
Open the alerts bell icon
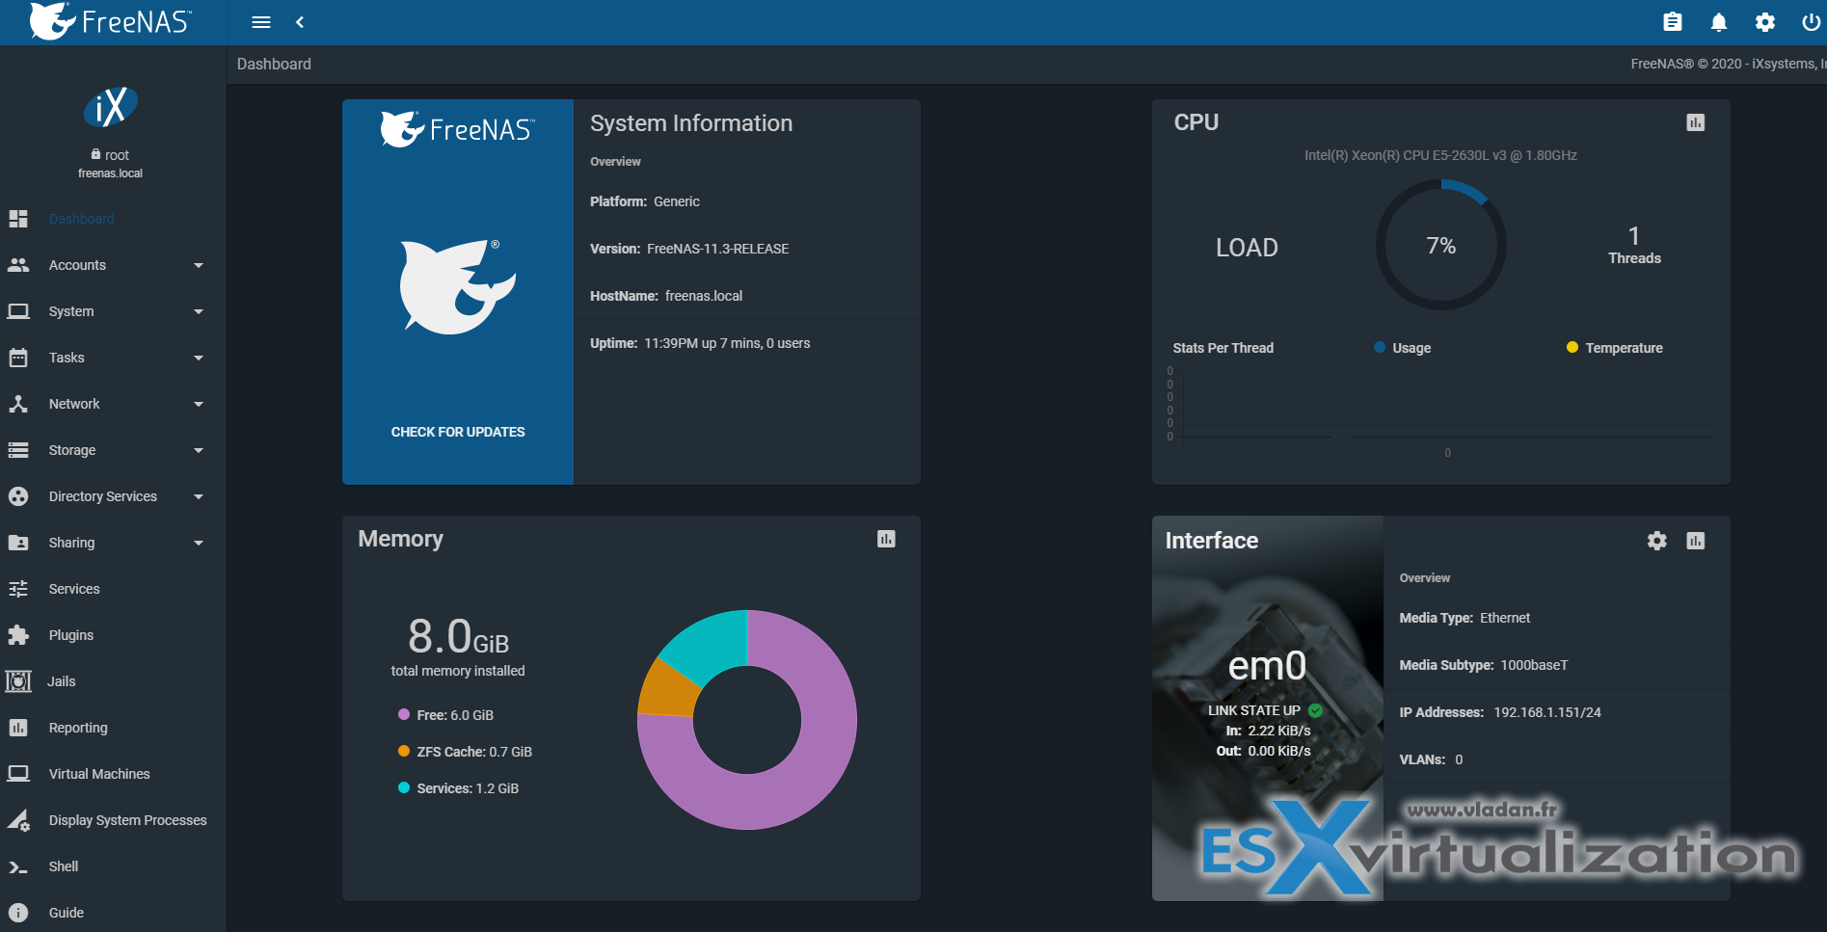click(x=1719, y=22)
